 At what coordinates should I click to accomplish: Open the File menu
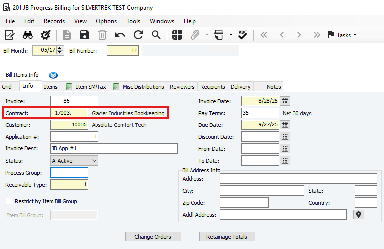[x=10, y=21]
